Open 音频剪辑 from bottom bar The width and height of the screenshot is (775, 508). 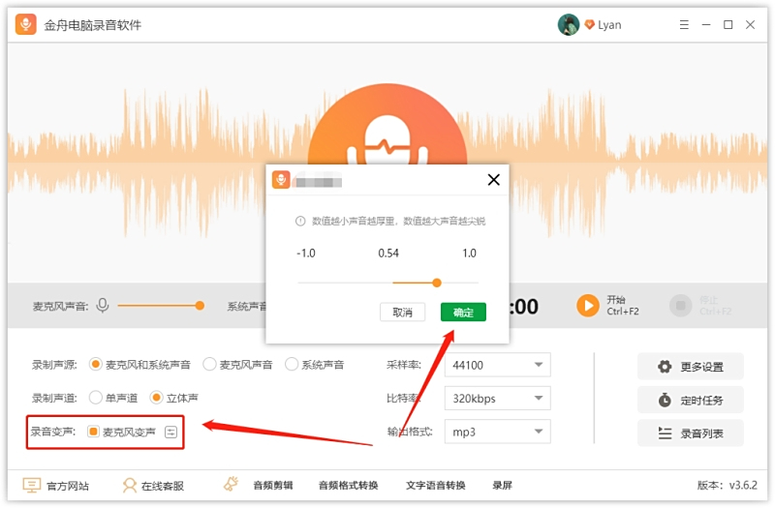(273, 486)
